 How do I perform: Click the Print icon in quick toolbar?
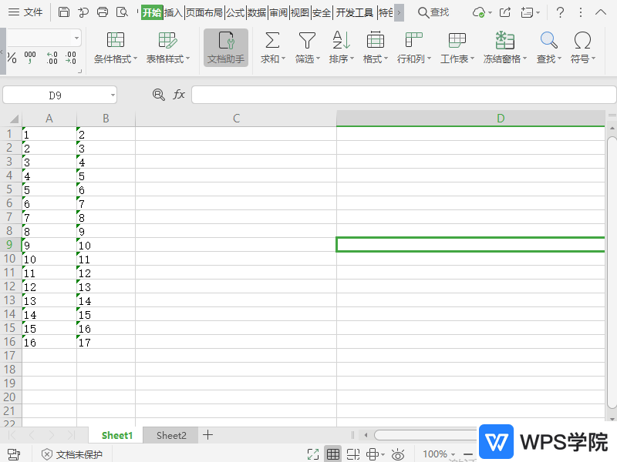click(x=103, y=12)
